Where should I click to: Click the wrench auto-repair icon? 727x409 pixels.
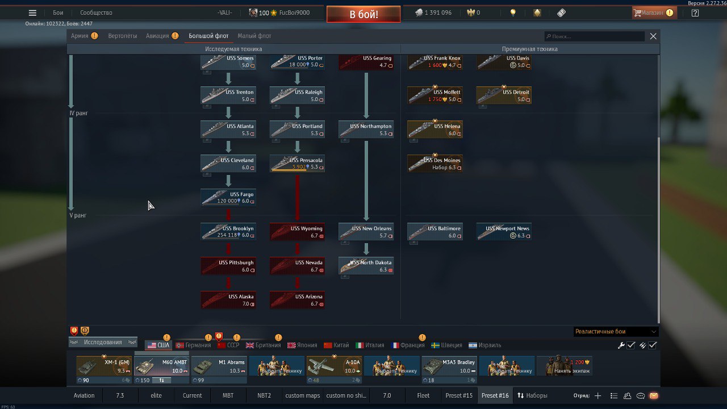pyautogui.click(x=621, y=345)
